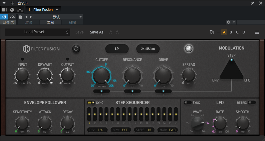
Task: Click the OUTPUT level LED indicator
Action: (67, 59)
